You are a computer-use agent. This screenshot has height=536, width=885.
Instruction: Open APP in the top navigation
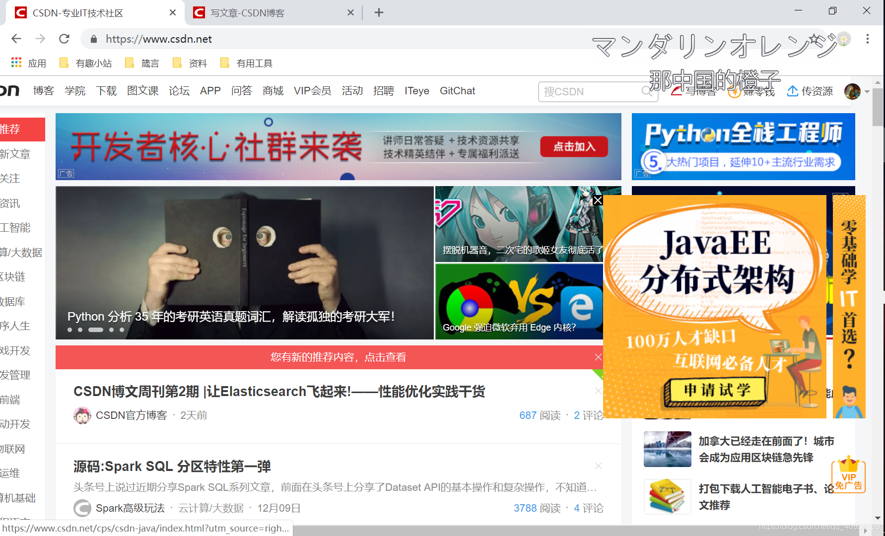tap(210, 91)
